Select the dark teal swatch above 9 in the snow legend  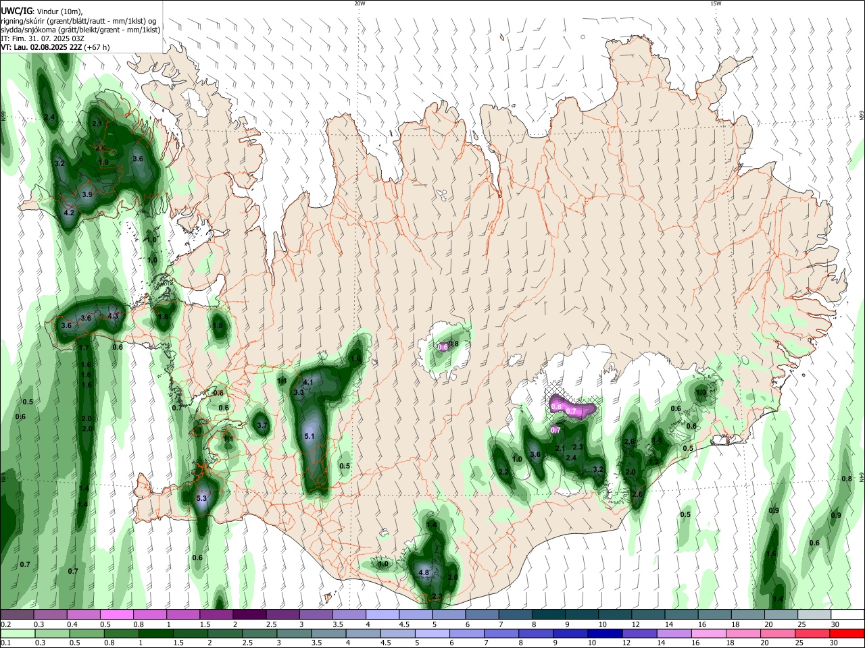[582, 615]
